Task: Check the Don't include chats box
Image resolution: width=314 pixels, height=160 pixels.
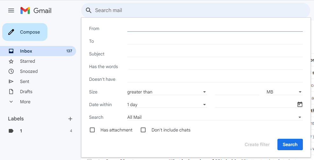Action: tap(143, 130)
